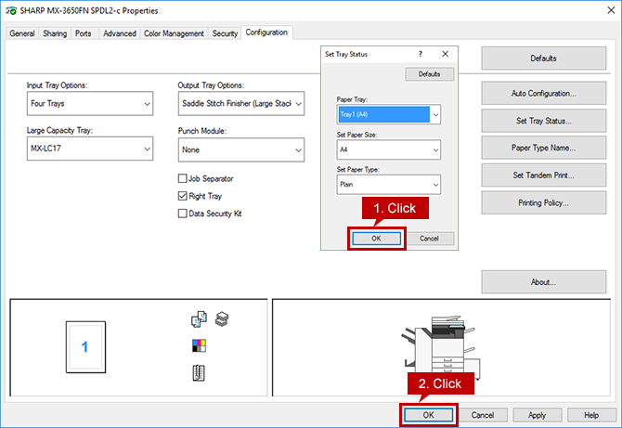Enable the Data Security Kit checkbox
This screenshot has height=428, width=622.
tap(183, 214)
